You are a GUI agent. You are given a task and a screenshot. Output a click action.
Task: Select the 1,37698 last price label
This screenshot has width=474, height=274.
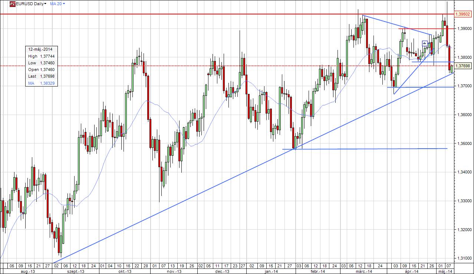(x=463, y=66)
